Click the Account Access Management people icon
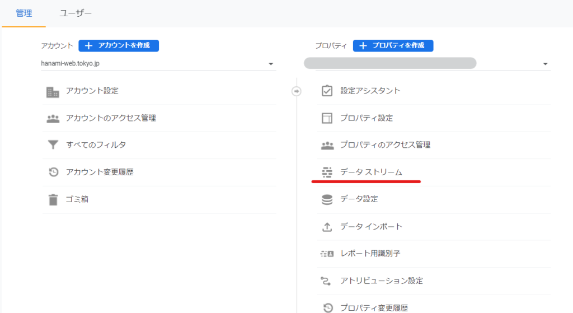Image resolution: width=573 pixels, height=313 pixels. 53,118
